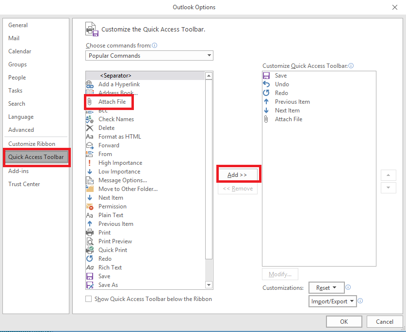Select Previous Item arrow in commands list

(90, 224)
